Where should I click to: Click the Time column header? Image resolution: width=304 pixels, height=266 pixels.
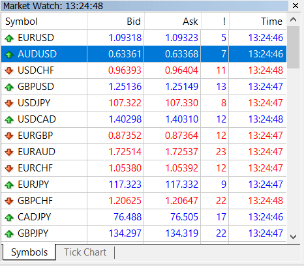coord(258,22)
